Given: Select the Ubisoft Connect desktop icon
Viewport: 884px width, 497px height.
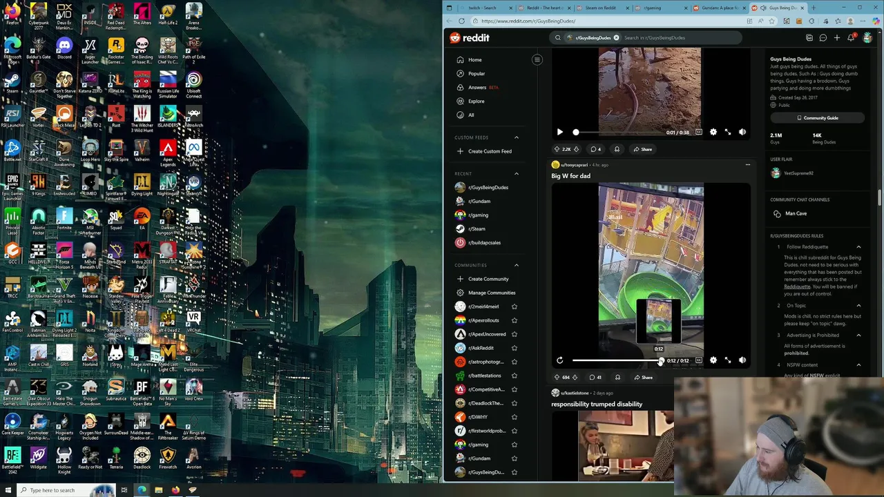Looking at the screenshot, I should 193,84.
